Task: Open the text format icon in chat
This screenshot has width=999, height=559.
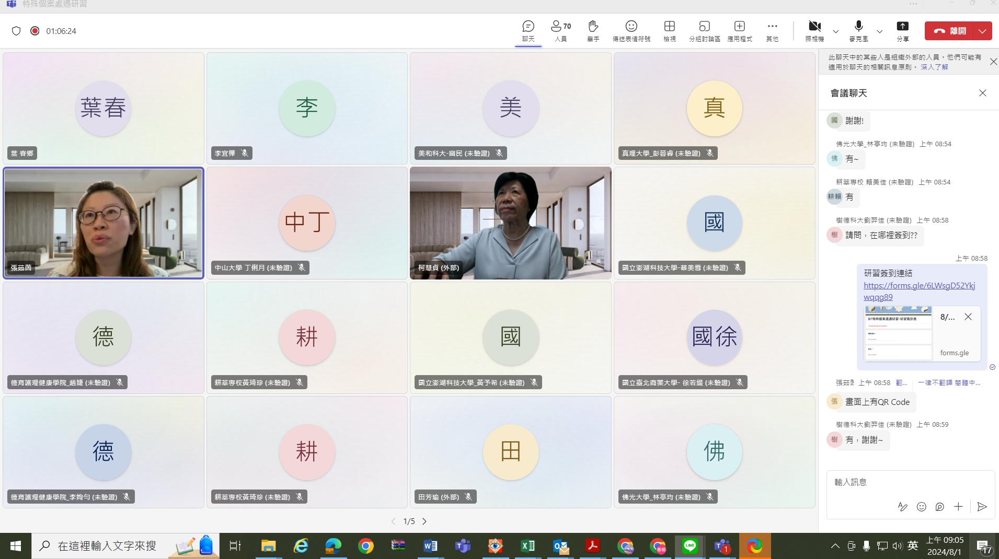Action: [x=902, y=506]
